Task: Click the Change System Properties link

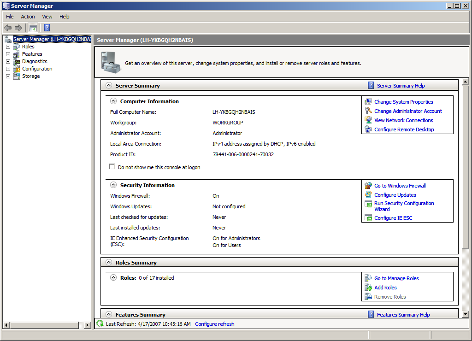Action: pyautogui.click(x=403, y=102)
